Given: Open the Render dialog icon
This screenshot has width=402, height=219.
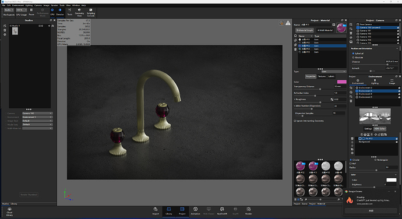Looking at the screenshot, I should 248,211.
